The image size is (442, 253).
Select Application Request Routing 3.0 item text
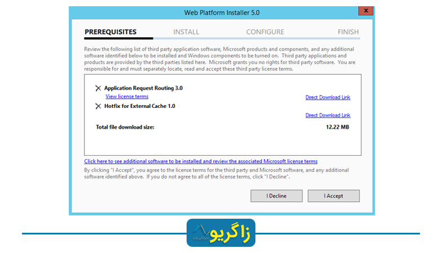click(143, 88)
